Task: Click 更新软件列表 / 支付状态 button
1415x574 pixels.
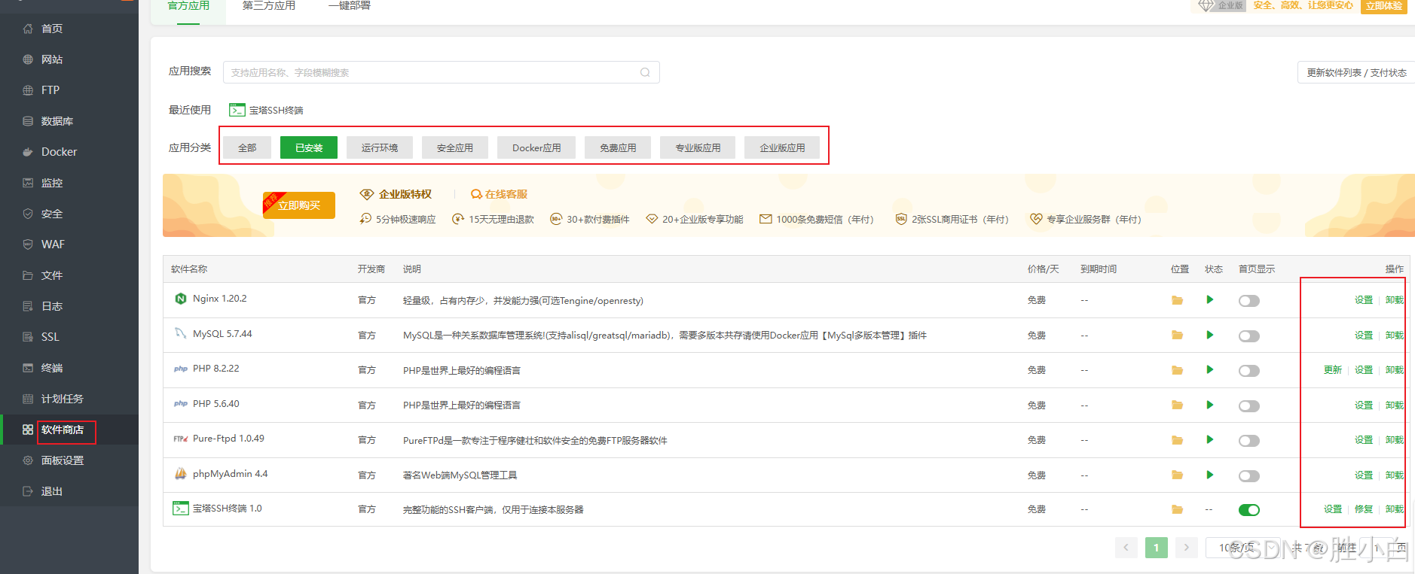Action: [x=1356, y=72]
